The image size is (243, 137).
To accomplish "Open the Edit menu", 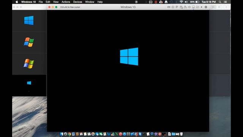I will [x=48, y=2].
